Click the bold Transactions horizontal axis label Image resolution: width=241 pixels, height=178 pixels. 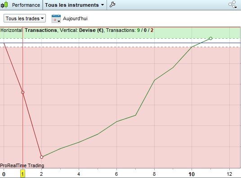[x=41, y=30]
